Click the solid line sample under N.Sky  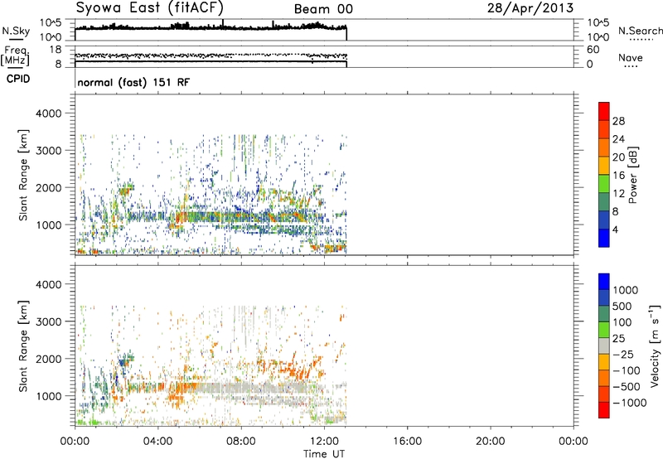tap(16, 40)
